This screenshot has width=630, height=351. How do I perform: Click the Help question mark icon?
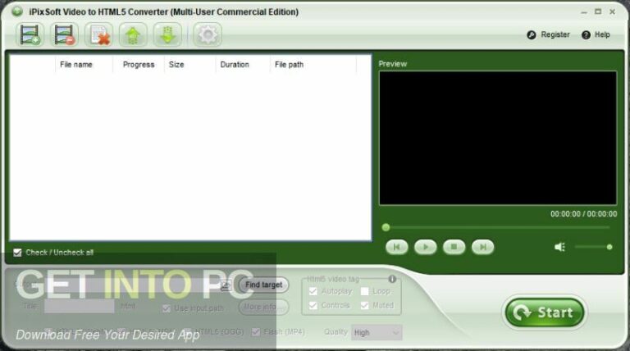click(x=586, y=35)
